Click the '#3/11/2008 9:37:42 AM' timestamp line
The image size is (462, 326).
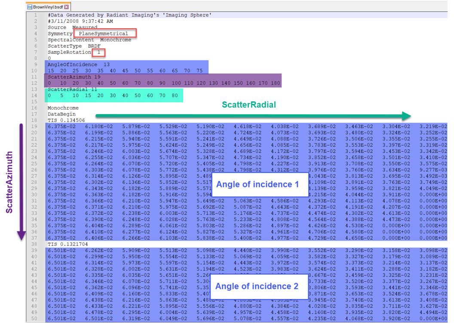80,21
